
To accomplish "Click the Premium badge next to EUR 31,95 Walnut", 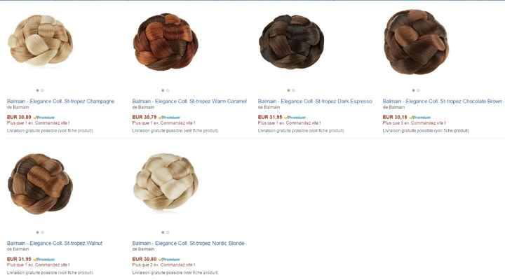I will tap(44, 260).
